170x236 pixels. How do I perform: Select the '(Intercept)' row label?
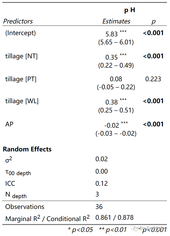click(21, 33)
